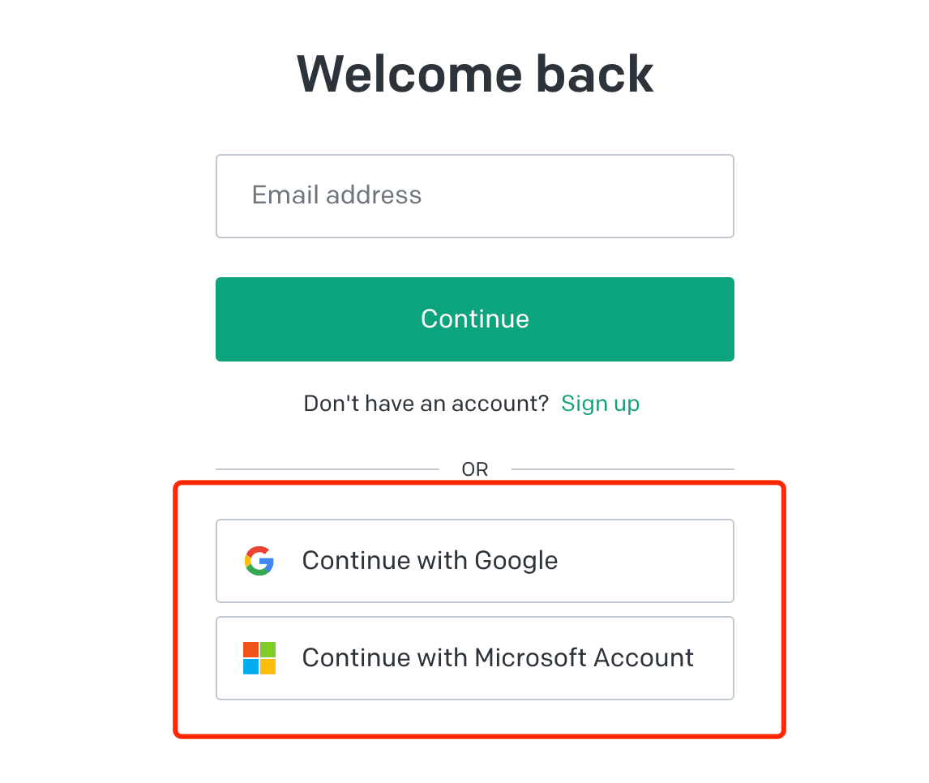Click the "Continue with Google" label text
The width and height of the screenshot is (929, 783).
click(430, 561)
